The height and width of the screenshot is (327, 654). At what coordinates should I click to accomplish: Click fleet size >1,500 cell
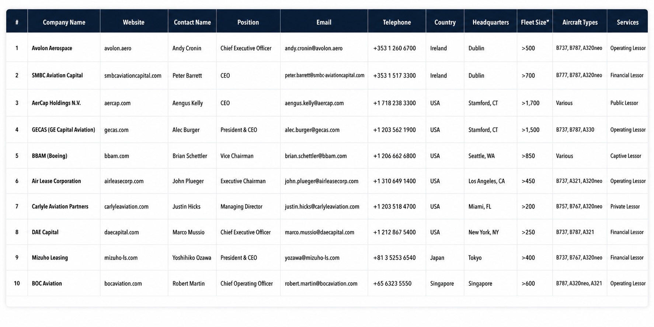(530, 130)
